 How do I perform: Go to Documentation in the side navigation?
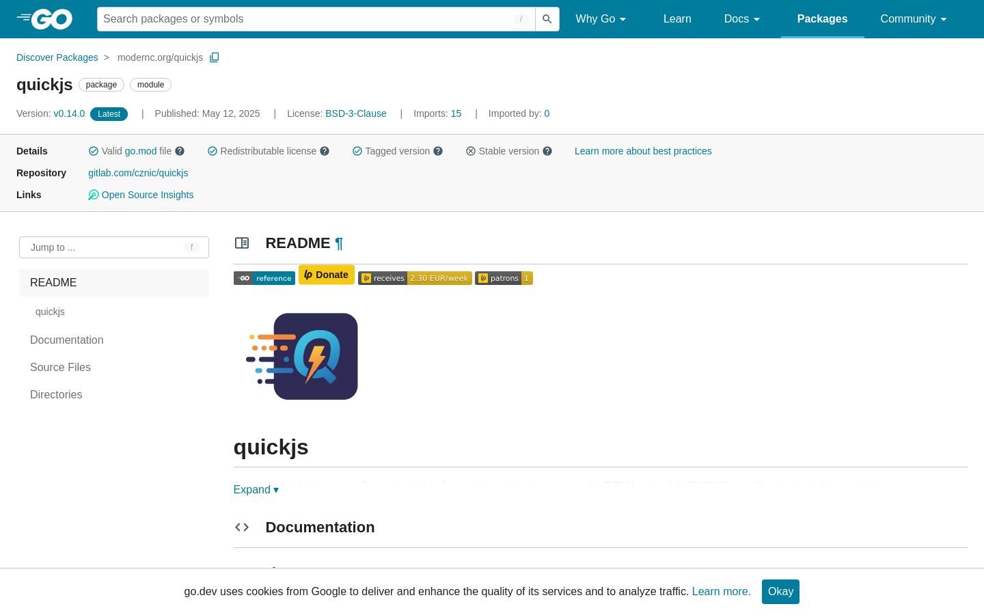pyautogui.click(x=67, y=340)
